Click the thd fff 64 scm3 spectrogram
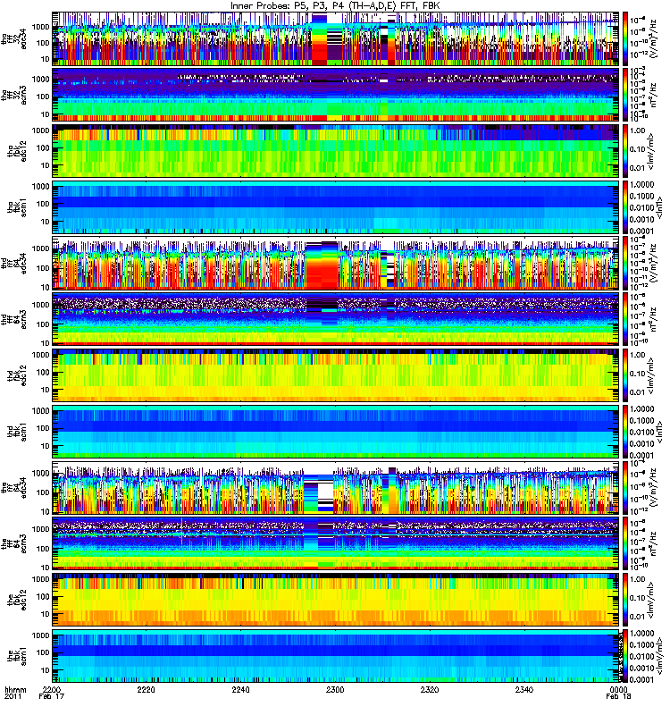This screenshot has width=670, height=715. pyautogui.click(x=336, y=319)
